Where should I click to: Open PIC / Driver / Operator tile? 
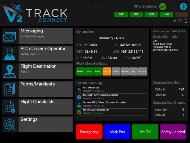point(37,53)
